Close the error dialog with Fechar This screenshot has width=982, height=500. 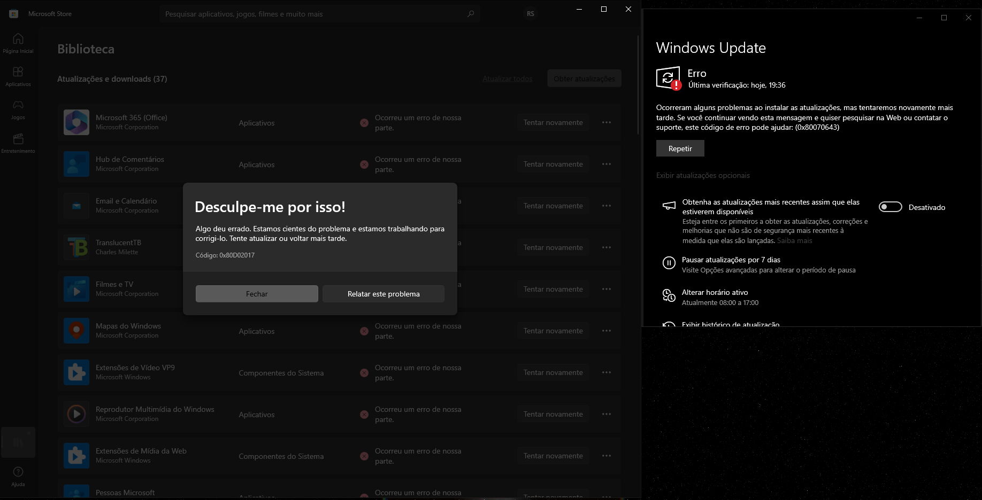click(x=257, y=294)
